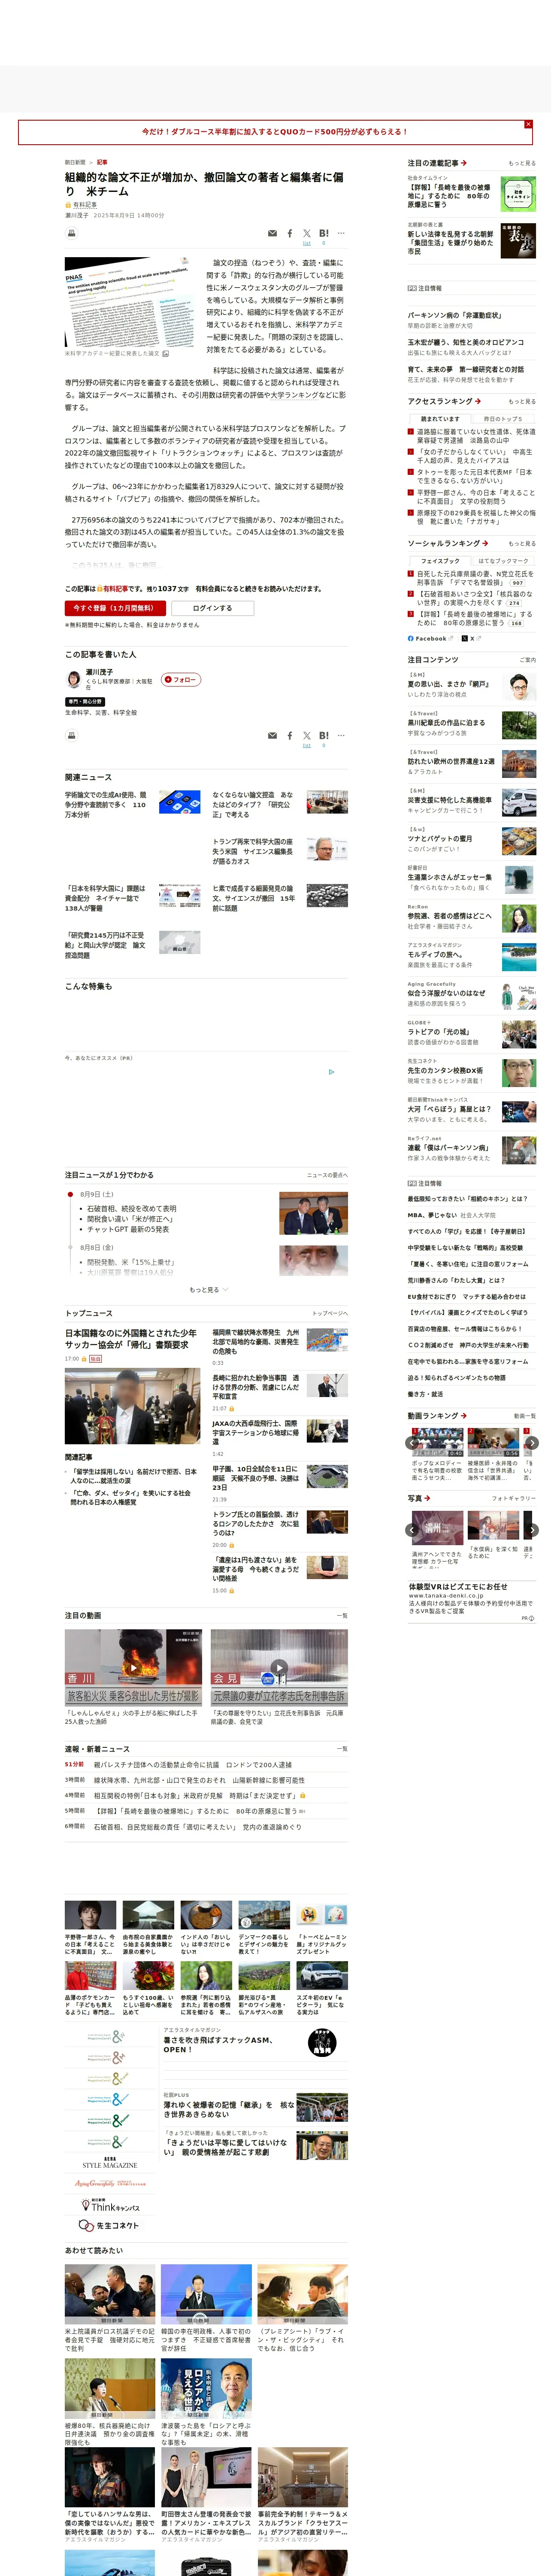The height and width of the screenshot is (2576, 551).
Task: Share on Facebook from top share toolbar
Action: pyautogui.click(x=290, y=233)
